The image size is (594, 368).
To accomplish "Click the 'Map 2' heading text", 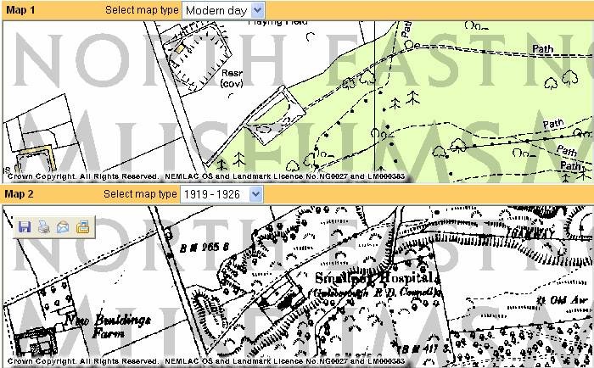I will click(19, 194).
